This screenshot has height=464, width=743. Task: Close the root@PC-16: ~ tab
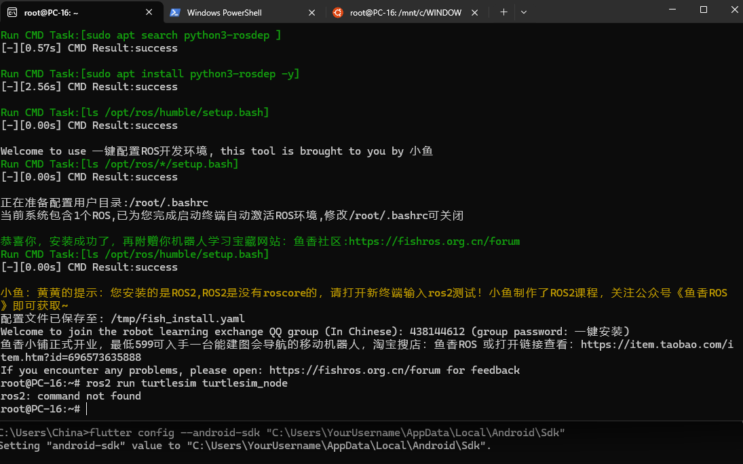149,12
